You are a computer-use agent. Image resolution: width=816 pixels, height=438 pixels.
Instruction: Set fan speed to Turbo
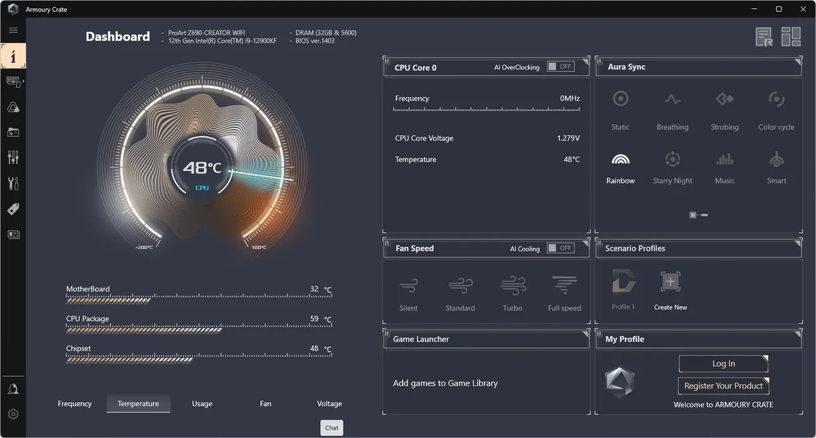[x=513, y=293]
